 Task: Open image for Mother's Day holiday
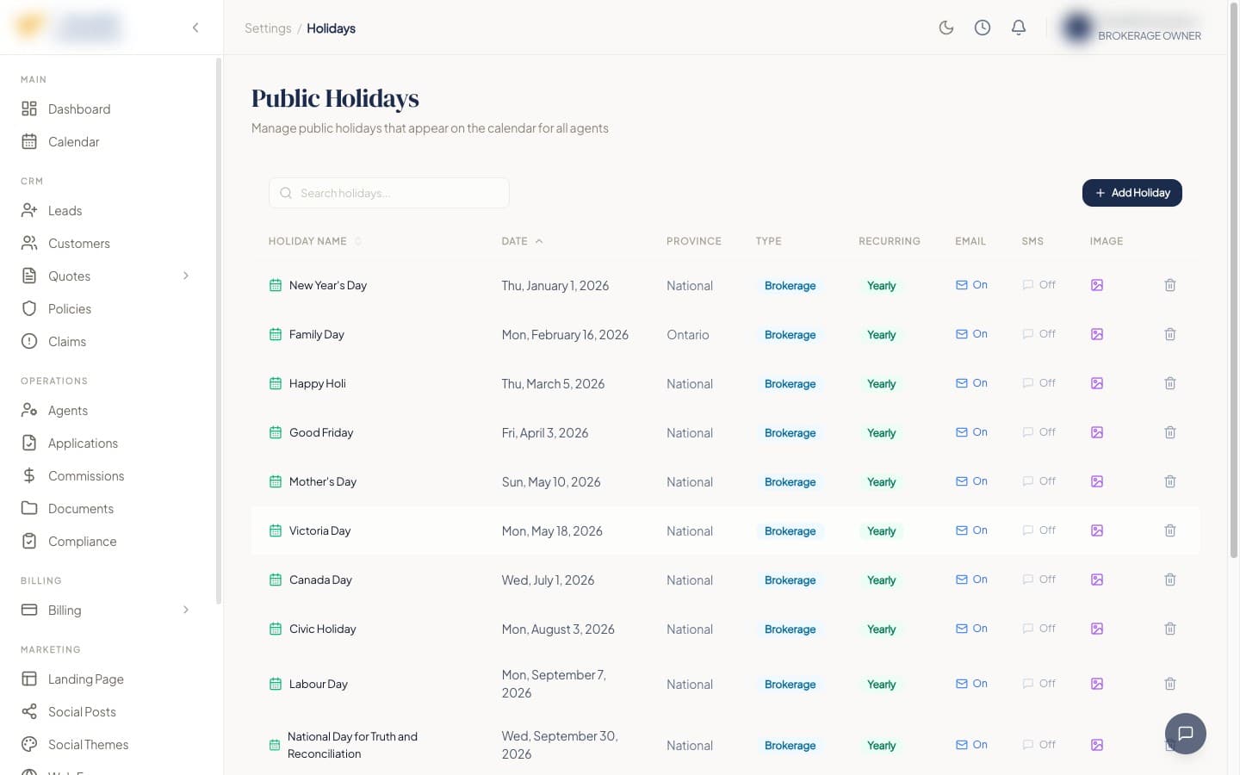[1097, 481]
